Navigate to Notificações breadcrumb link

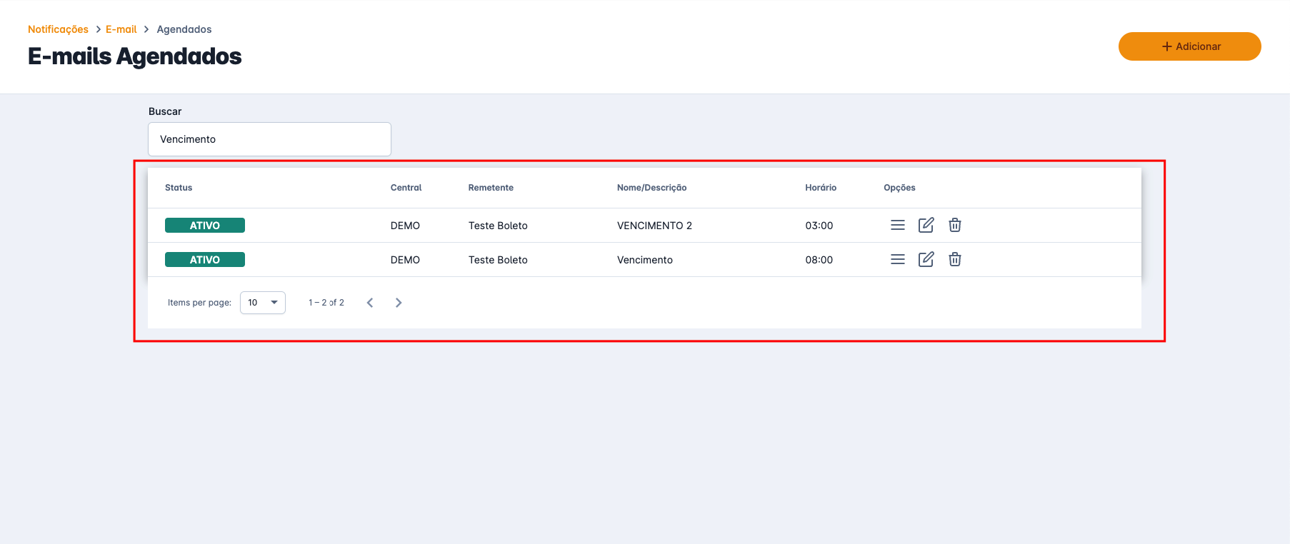pyautogui.click(x=58, y=29)
